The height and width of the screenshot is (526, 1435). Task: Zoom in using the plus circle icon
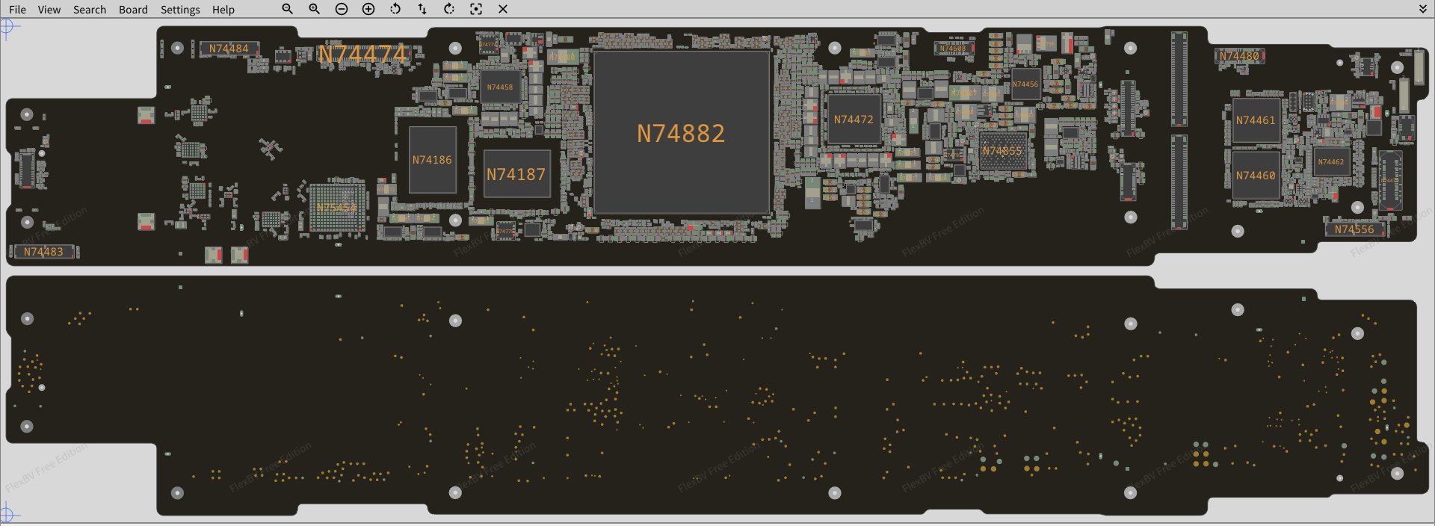[368, 9]
